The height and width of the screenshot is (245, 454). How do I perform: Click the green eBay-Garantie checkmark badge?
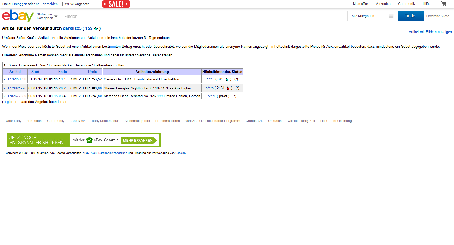pyautogui.click(x=89, y=140)
